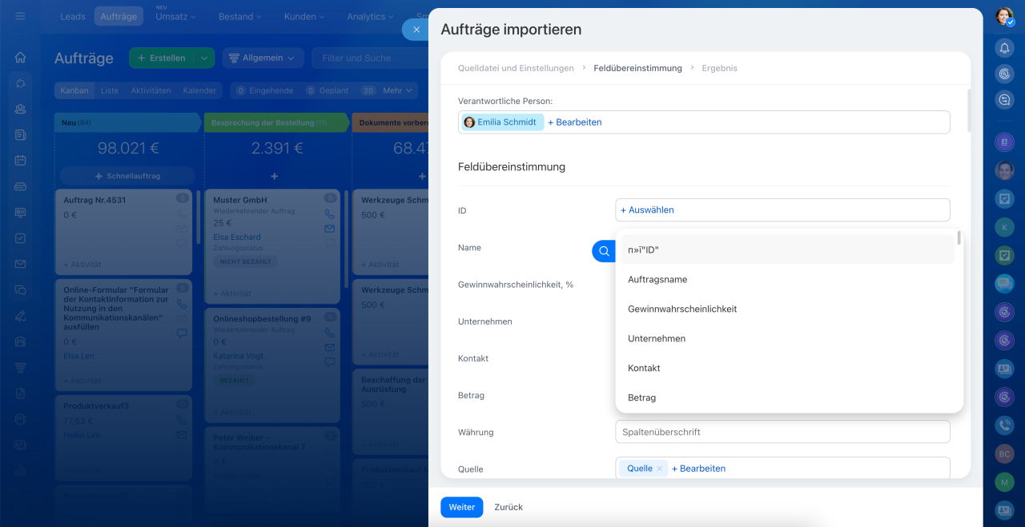The height and width of the screenshot is (527, 1025).
Task: Click the Währung Spaltenüberschrift input field
Action: click(x=782, y=432)
